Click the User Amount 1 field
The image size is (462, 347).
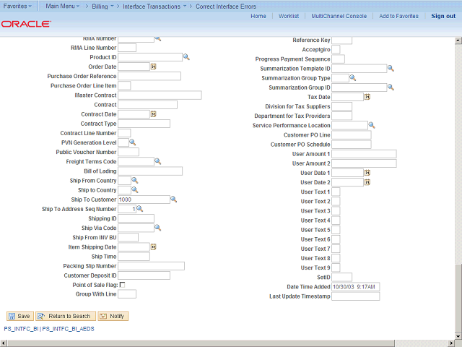click(364, 154)
